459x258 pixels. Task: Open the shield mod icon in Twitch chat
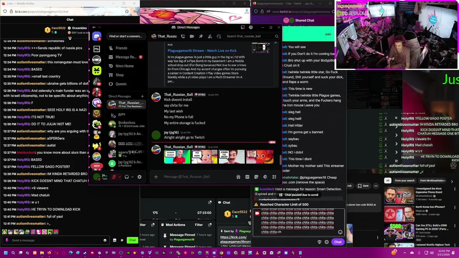320,242
